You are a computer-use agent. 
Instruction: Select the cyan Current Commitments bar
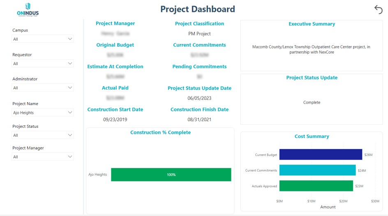[x=317, y=170]
